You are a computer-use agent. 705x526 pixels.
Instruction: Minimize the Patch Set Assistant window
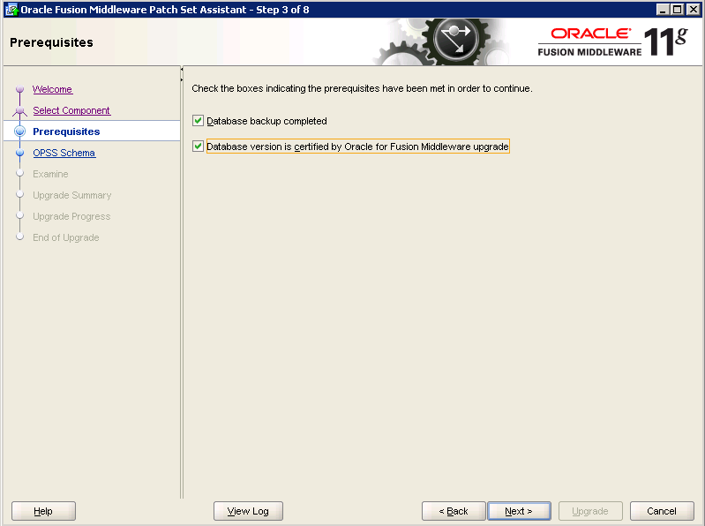click(x=663, y=10)
